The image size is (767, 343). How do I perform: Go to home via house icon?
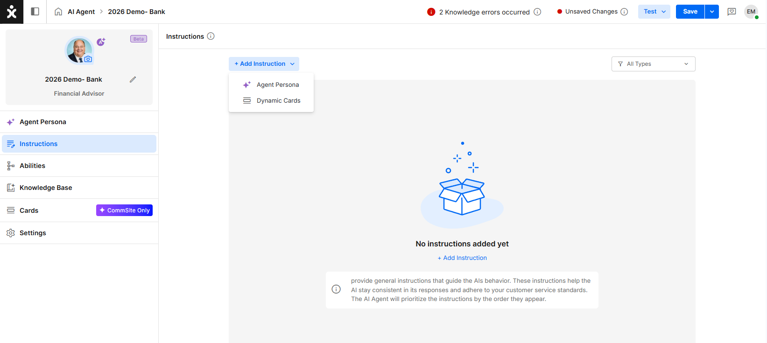click(58, 12)
